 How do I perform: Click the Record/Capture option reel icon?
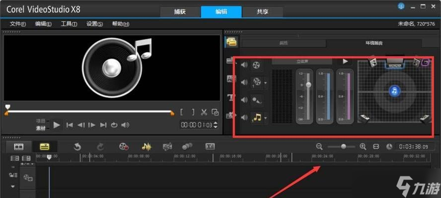124,147
